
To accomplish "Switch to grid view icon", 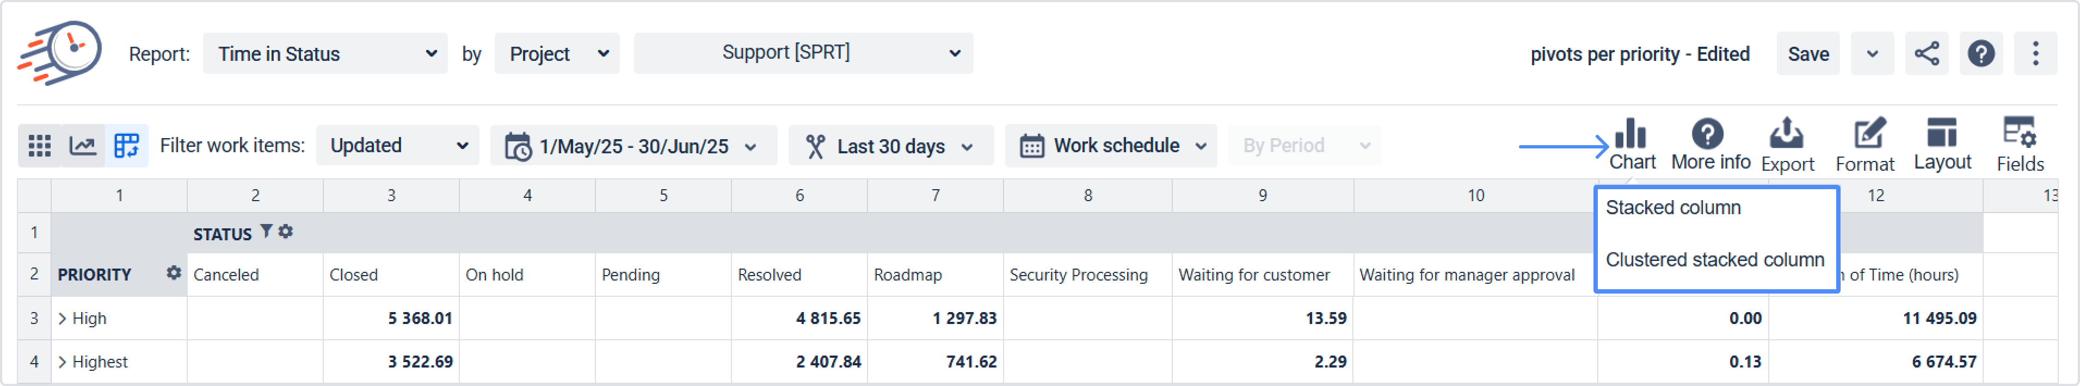I will click(x=40, y=146).
